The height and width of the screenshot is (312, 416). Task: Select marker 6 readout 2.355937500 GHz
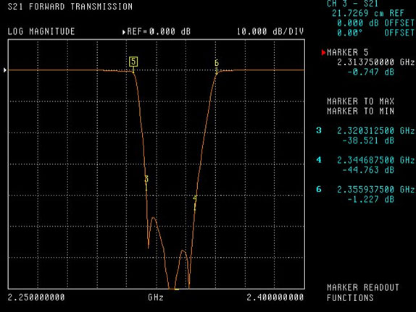pos(375,190)
